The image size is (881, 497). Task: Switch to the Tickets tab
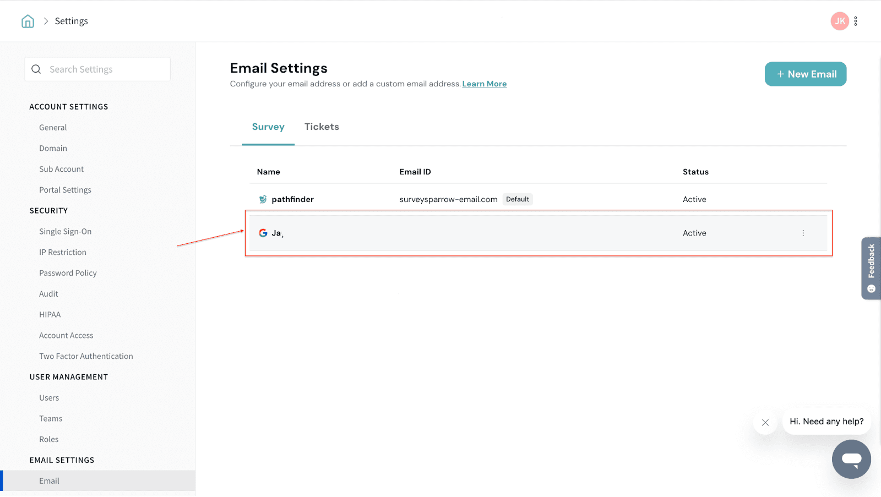tap(322, 127)
